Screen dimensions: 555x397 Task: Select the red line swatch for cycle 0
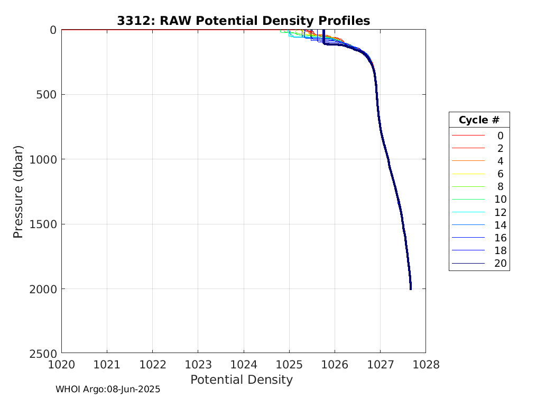468,136
